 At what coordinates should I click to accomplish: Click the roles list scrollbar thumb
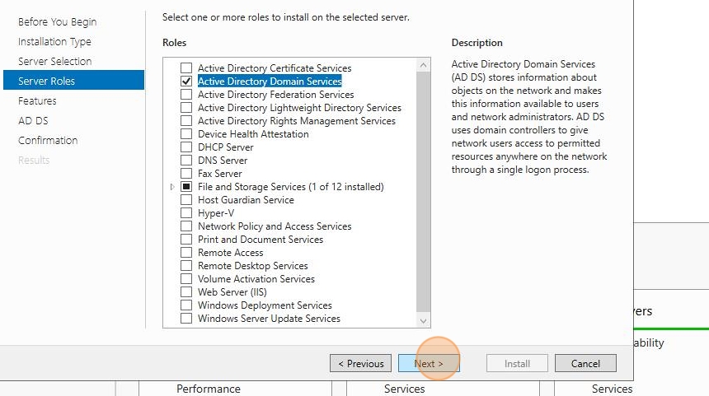pyautogui.click(x=423, y=192)
